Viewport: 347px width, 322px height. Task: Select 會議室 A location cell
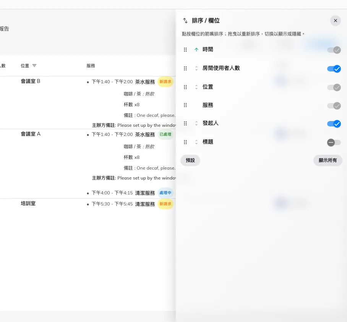click(31, 134)
